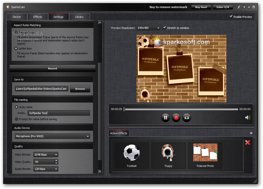The width and height of the screenshot is (263, 189).
Task: Click the Enter S/N button
Action: tap(223, 7)
